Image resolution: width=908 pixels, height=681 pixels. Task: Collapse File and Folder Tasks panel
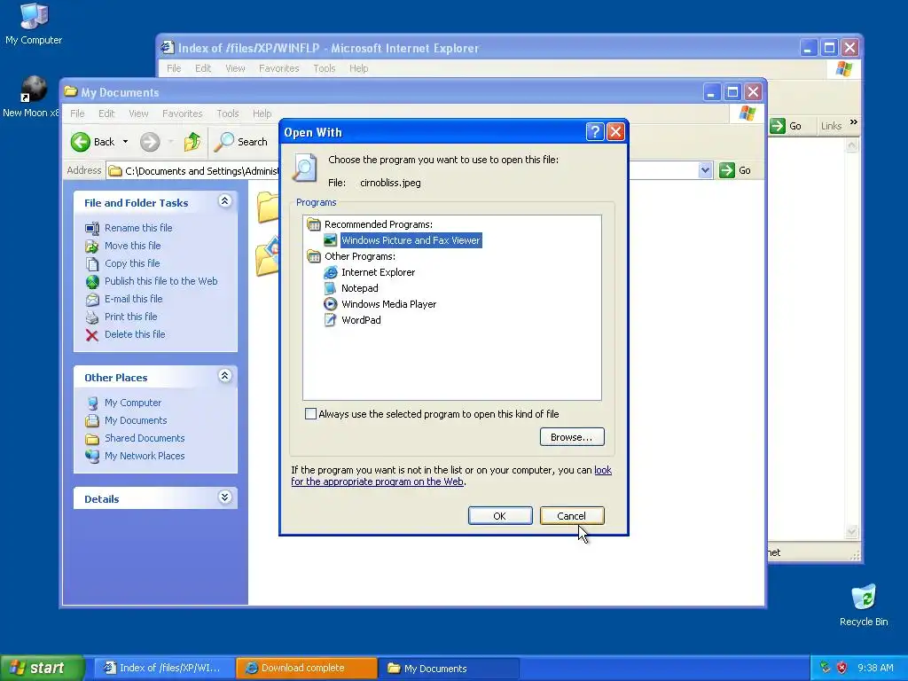pyautogui.click(x=224, y=201)
